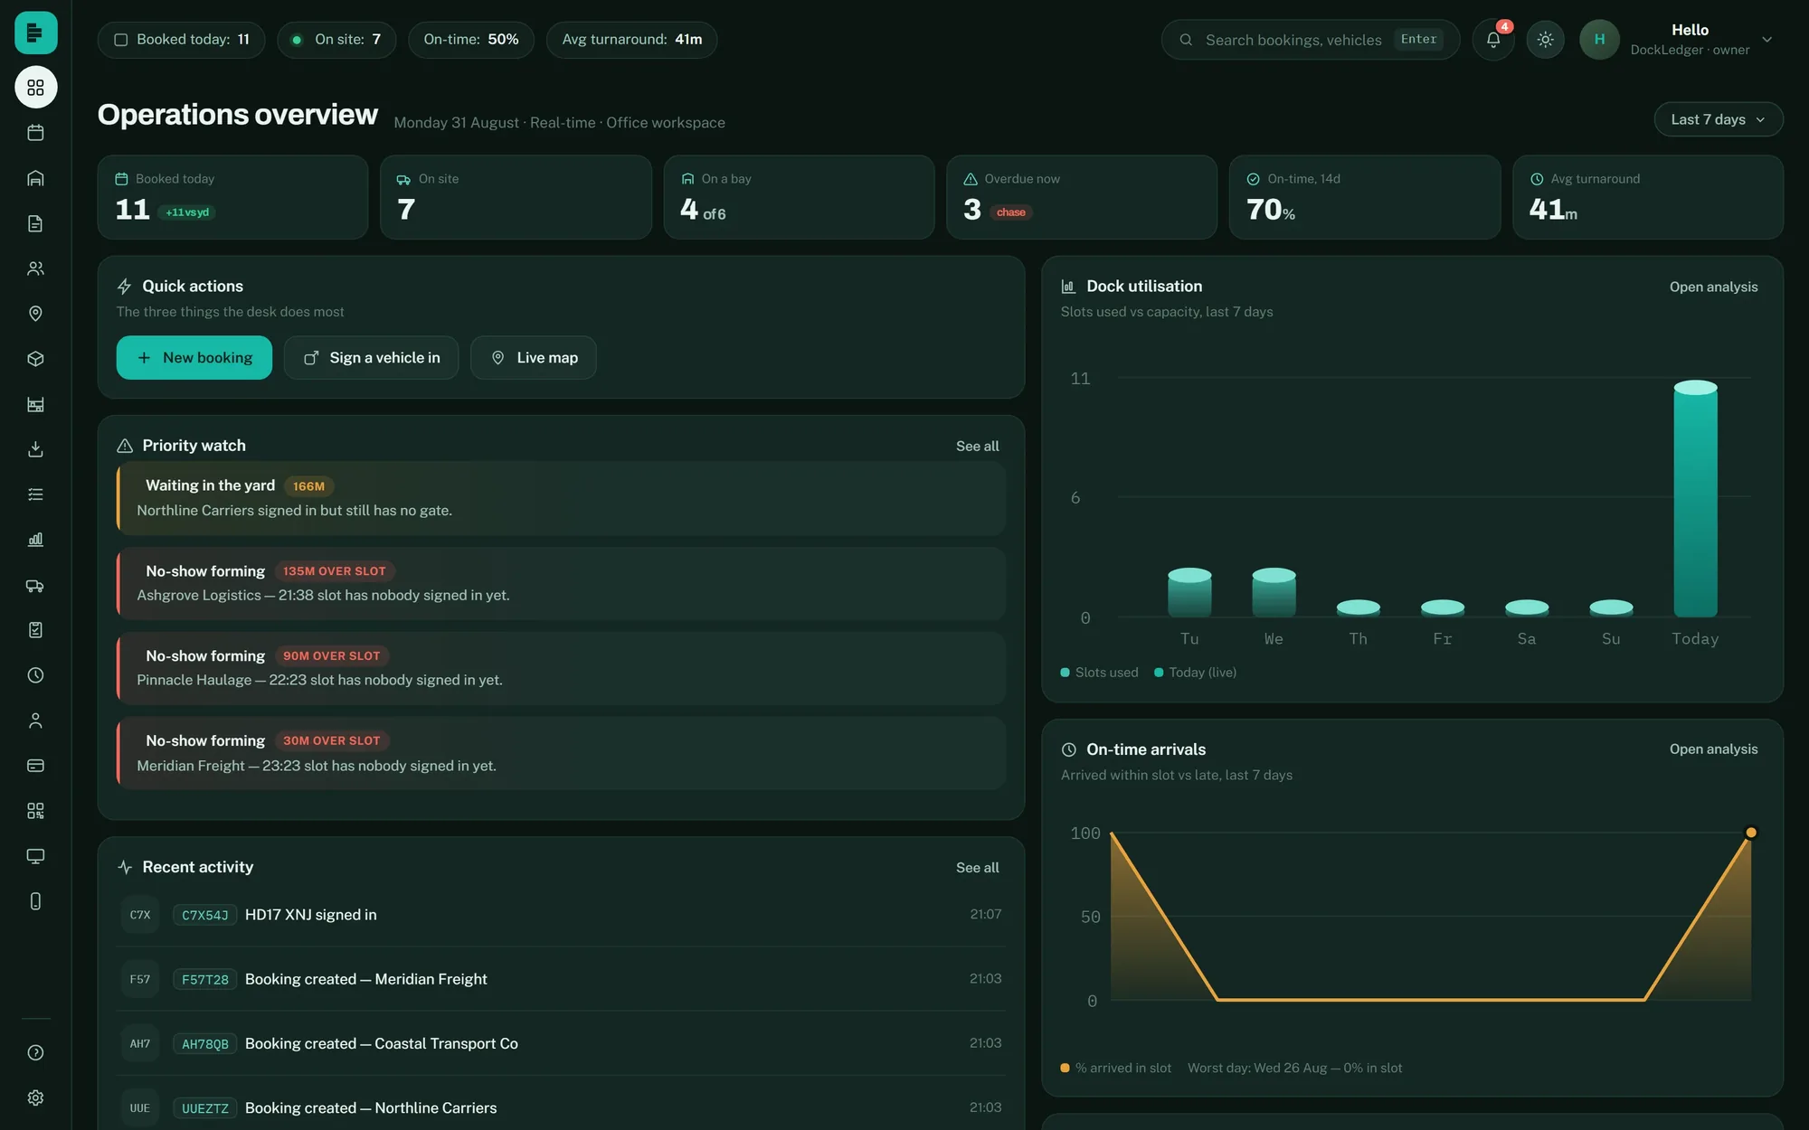Open the people icon in sidebar
1809x1130 pixels.
[35, 268]
